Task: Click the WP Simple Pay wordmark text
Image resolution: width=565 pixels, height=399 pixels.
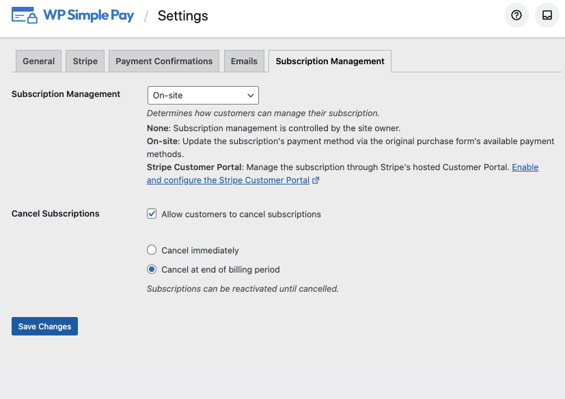Action: click(89, 15)
